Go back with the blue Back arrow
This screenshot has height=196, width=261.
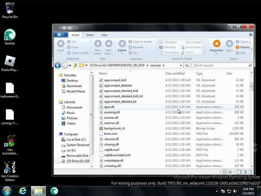click(x=58, y=65)
